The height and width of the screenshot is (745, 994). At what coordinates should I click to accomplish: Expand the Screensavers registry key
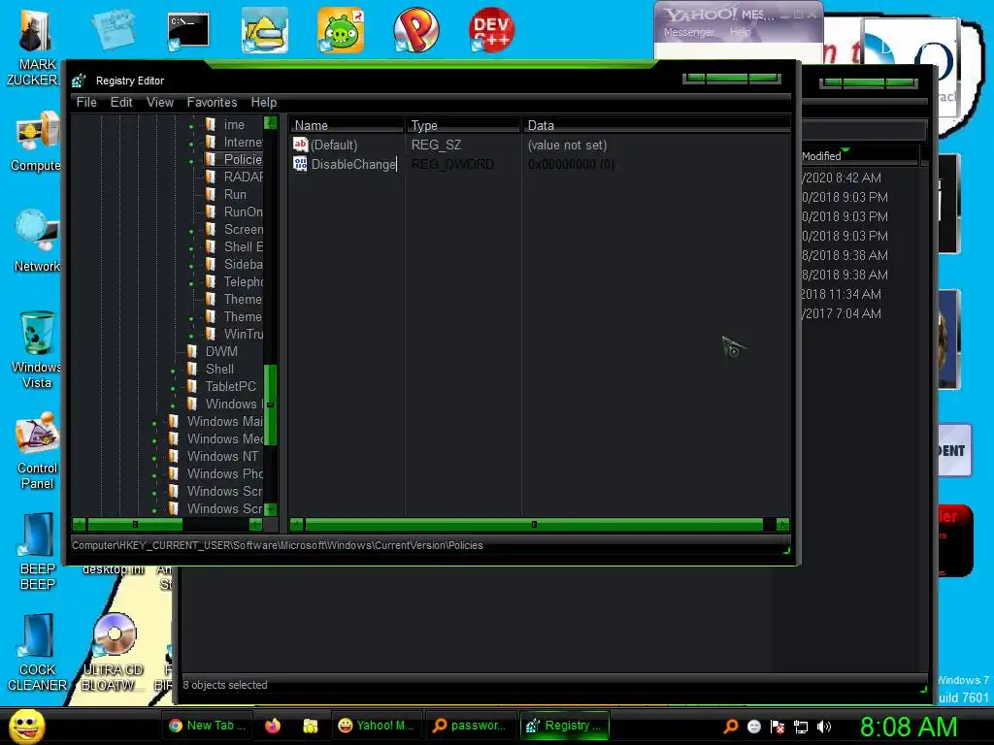tap(191, 231)
